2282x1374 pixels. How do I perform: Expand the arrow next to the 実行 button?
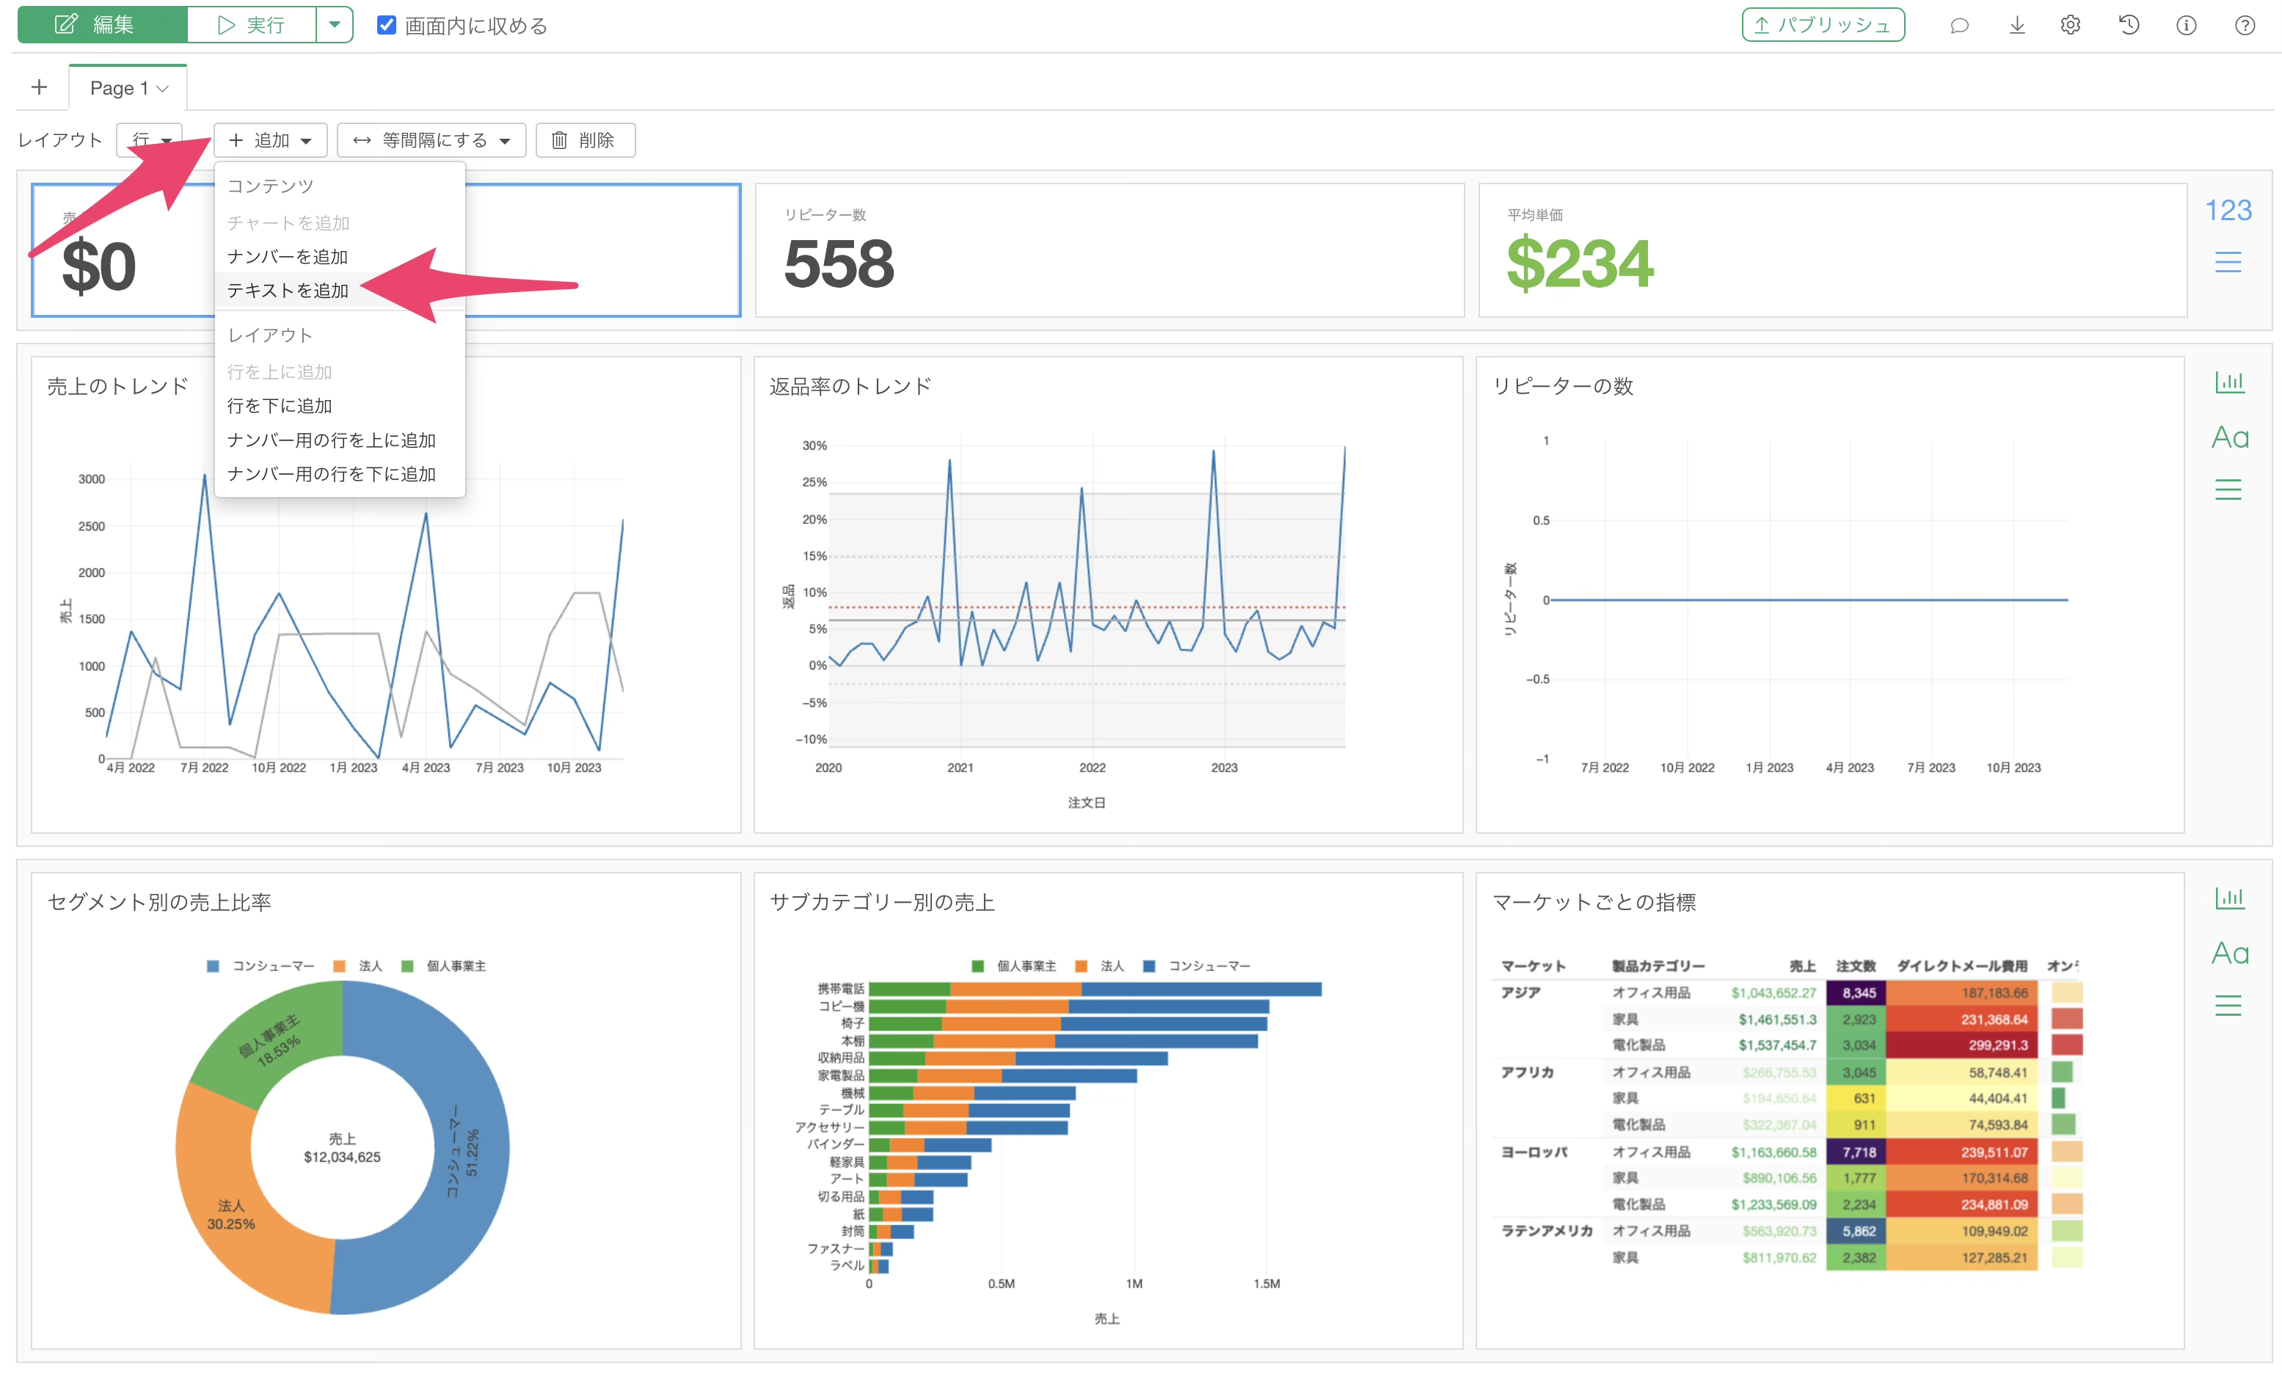pyautogui.click(x=334, y=25)
